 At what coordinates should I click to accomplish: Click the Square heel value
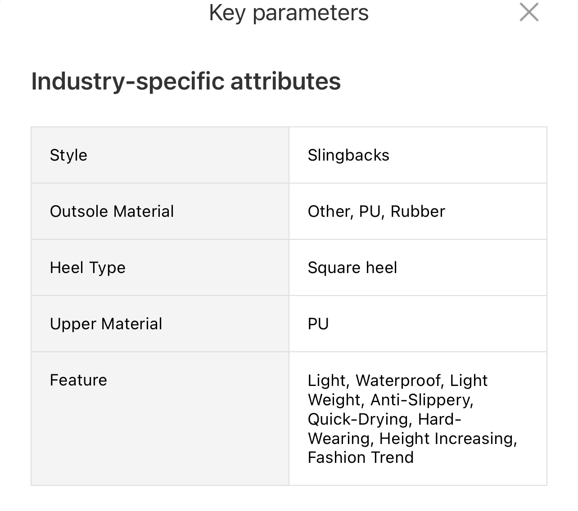pyautogui.click(x=352, y=268)
